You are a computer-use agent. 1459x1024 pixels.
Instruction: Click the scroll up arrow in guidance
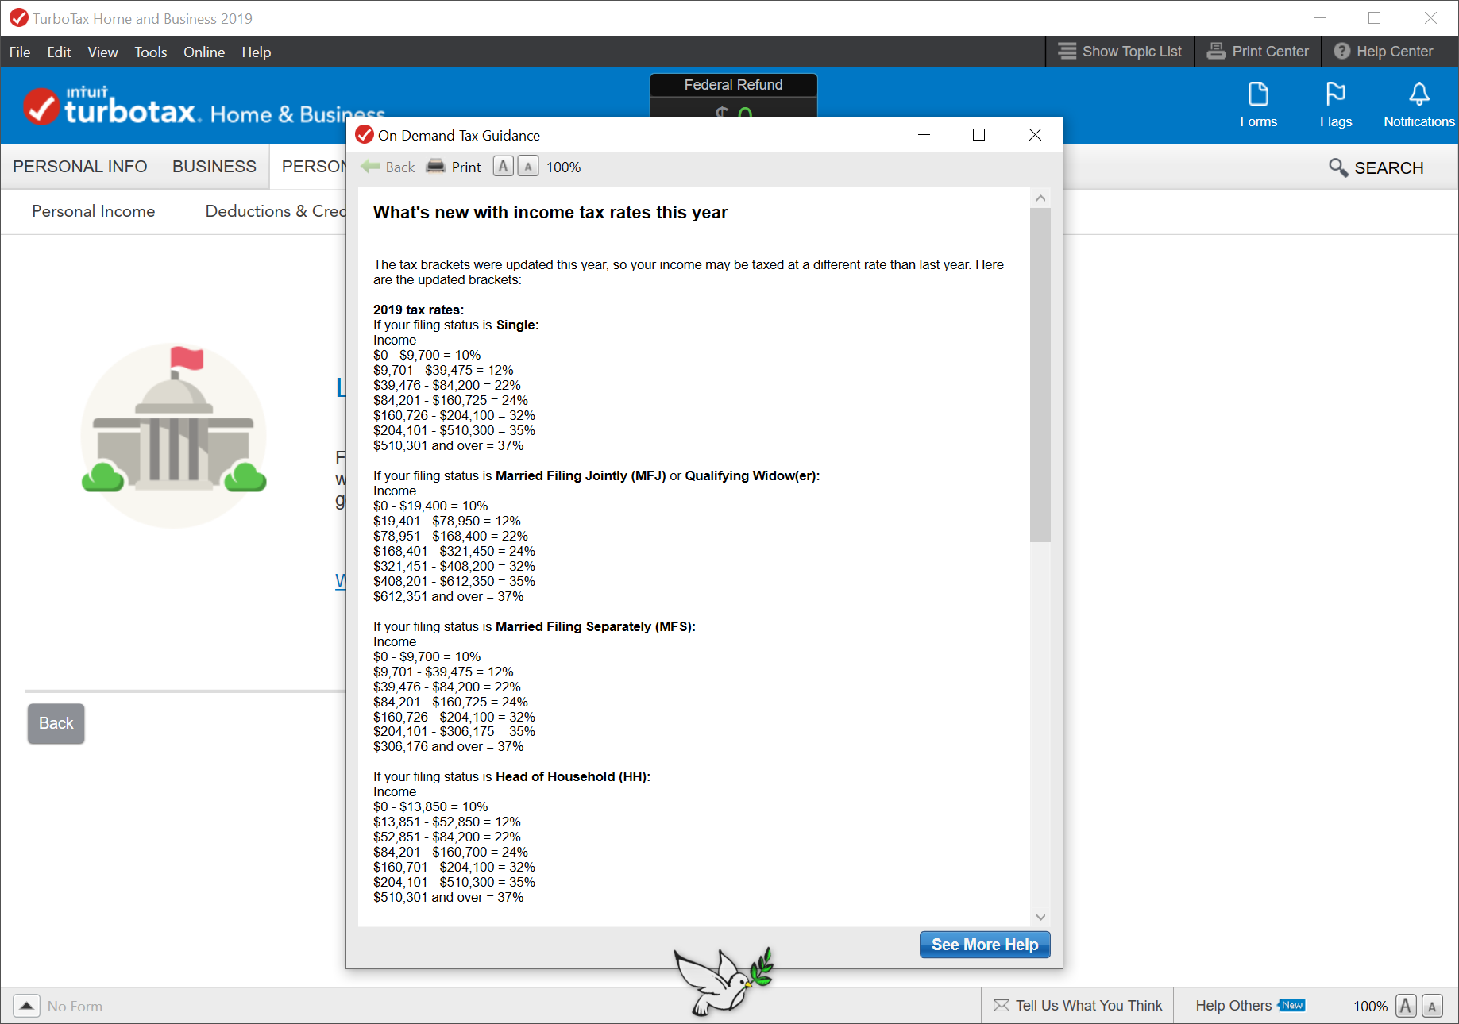coord(1040,198)
